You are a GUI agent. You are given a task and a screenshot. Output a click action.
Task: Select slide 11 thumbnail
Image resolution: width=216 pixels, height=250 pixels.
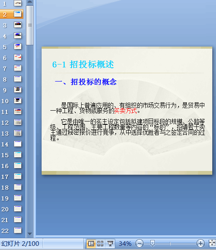pos(18,111)
